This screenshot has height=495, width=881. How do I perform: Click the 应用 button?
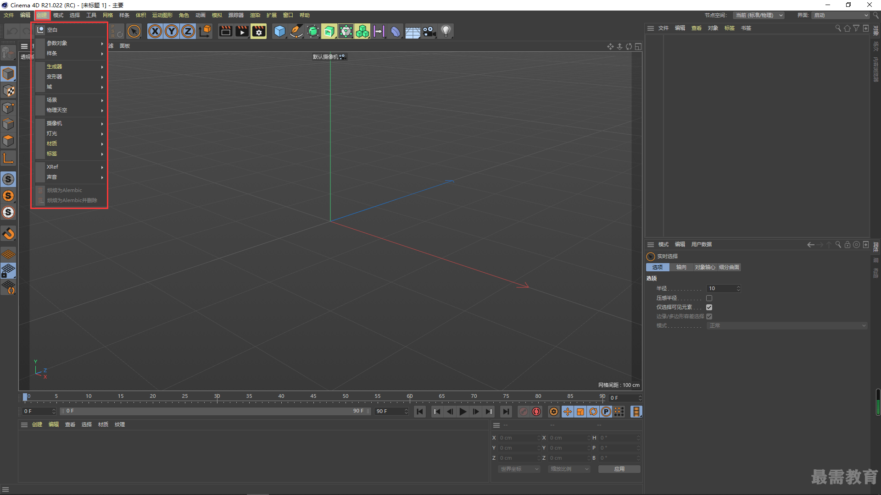tap(619, 469)
